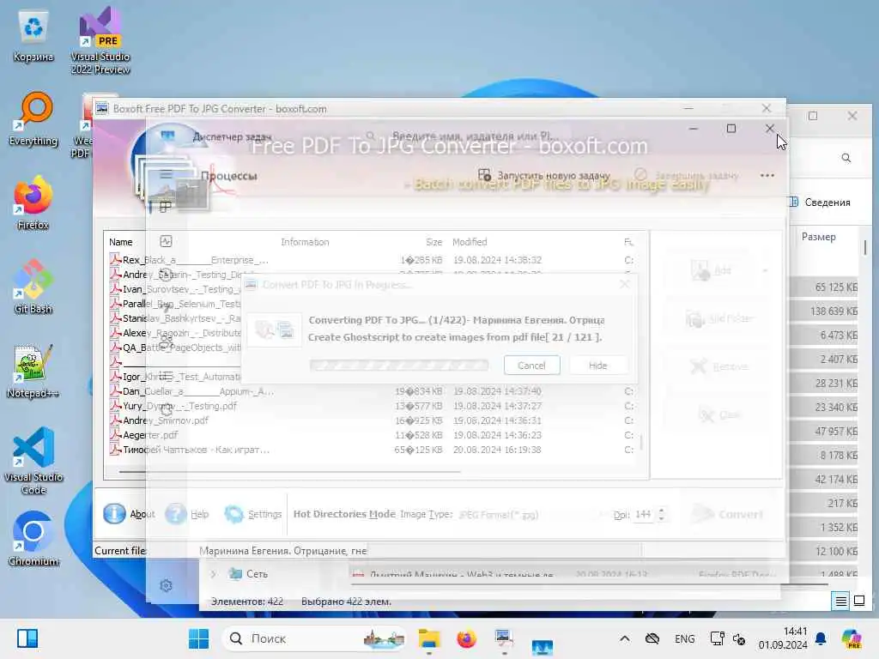Screen dimensions: 879x659
Task: Open Task Manager settings gear at bottom
Action: 166,585
